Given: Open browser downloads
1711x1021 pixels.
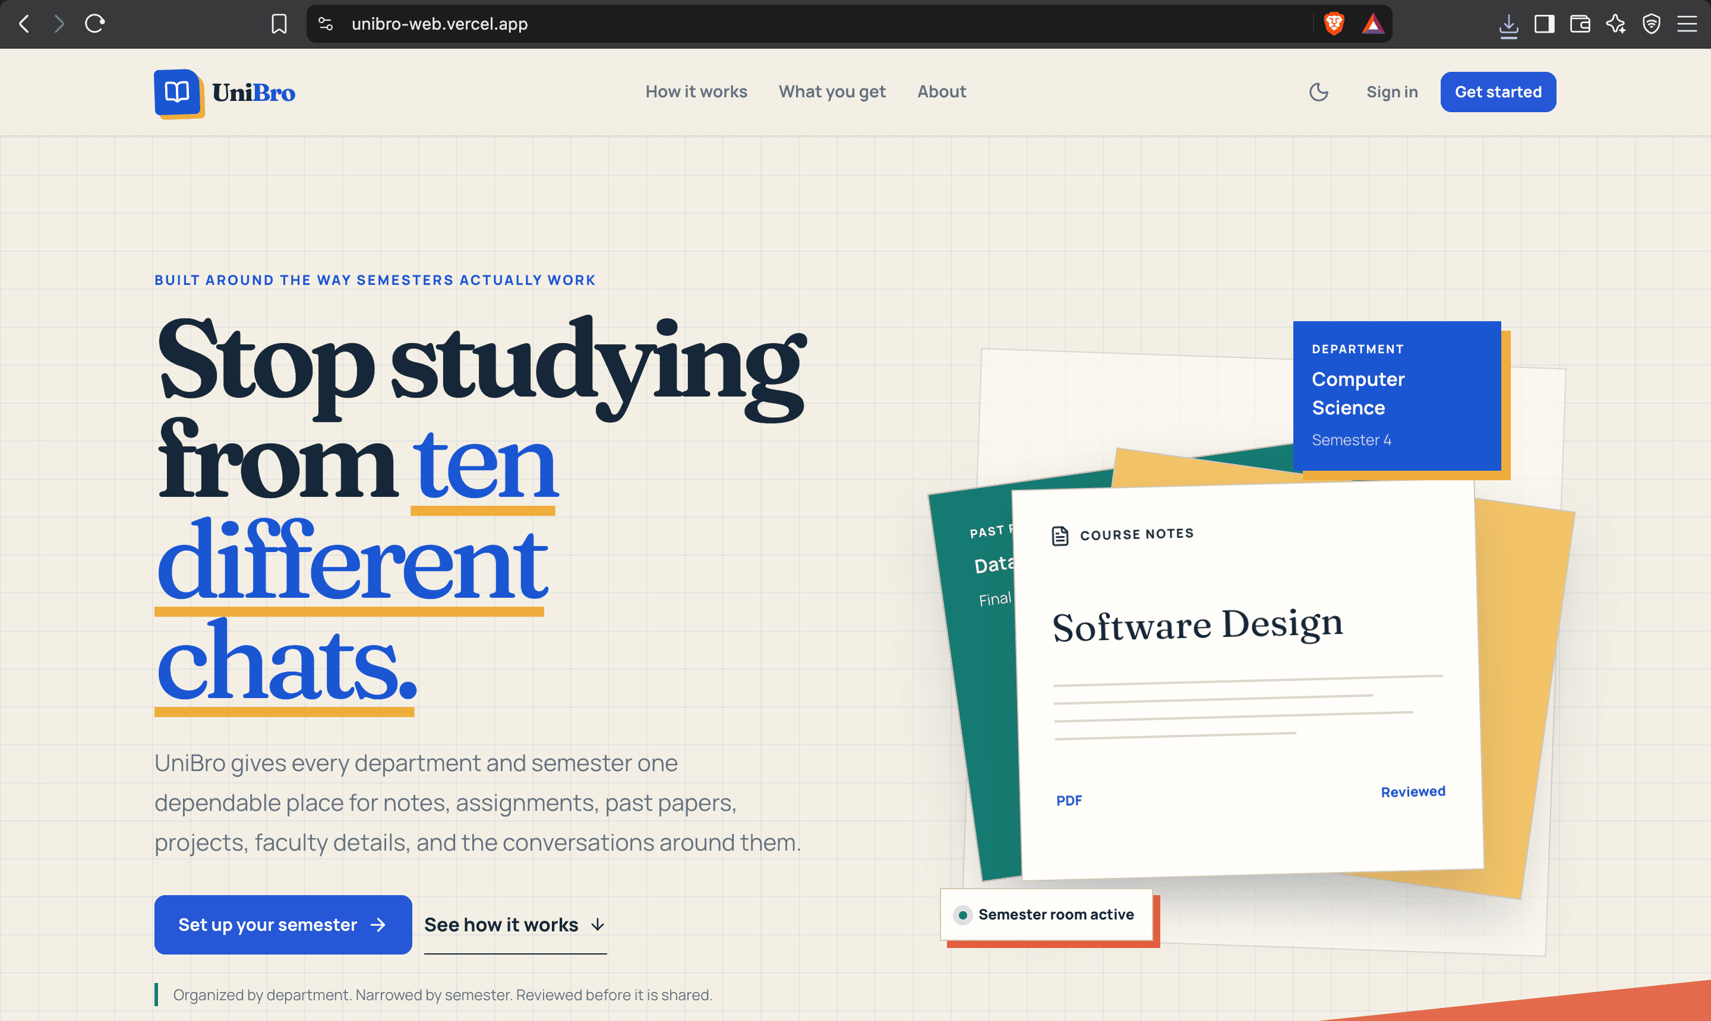Looking at the screenshot, I should (x=1508, y=26).
